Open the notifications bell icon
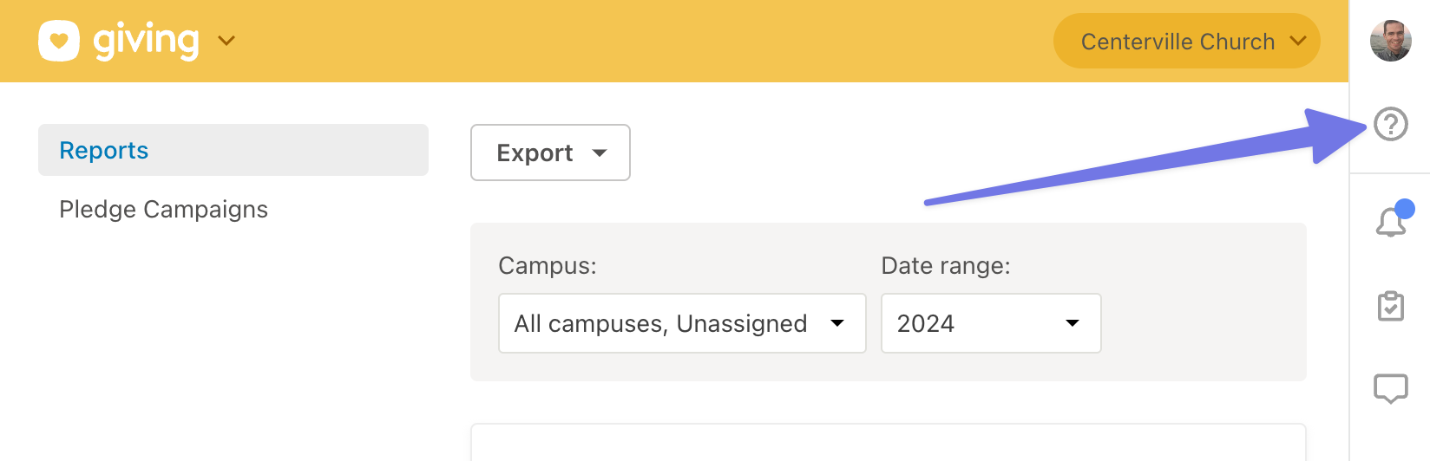This screenshot has width=1430, height=461. 1390,222
